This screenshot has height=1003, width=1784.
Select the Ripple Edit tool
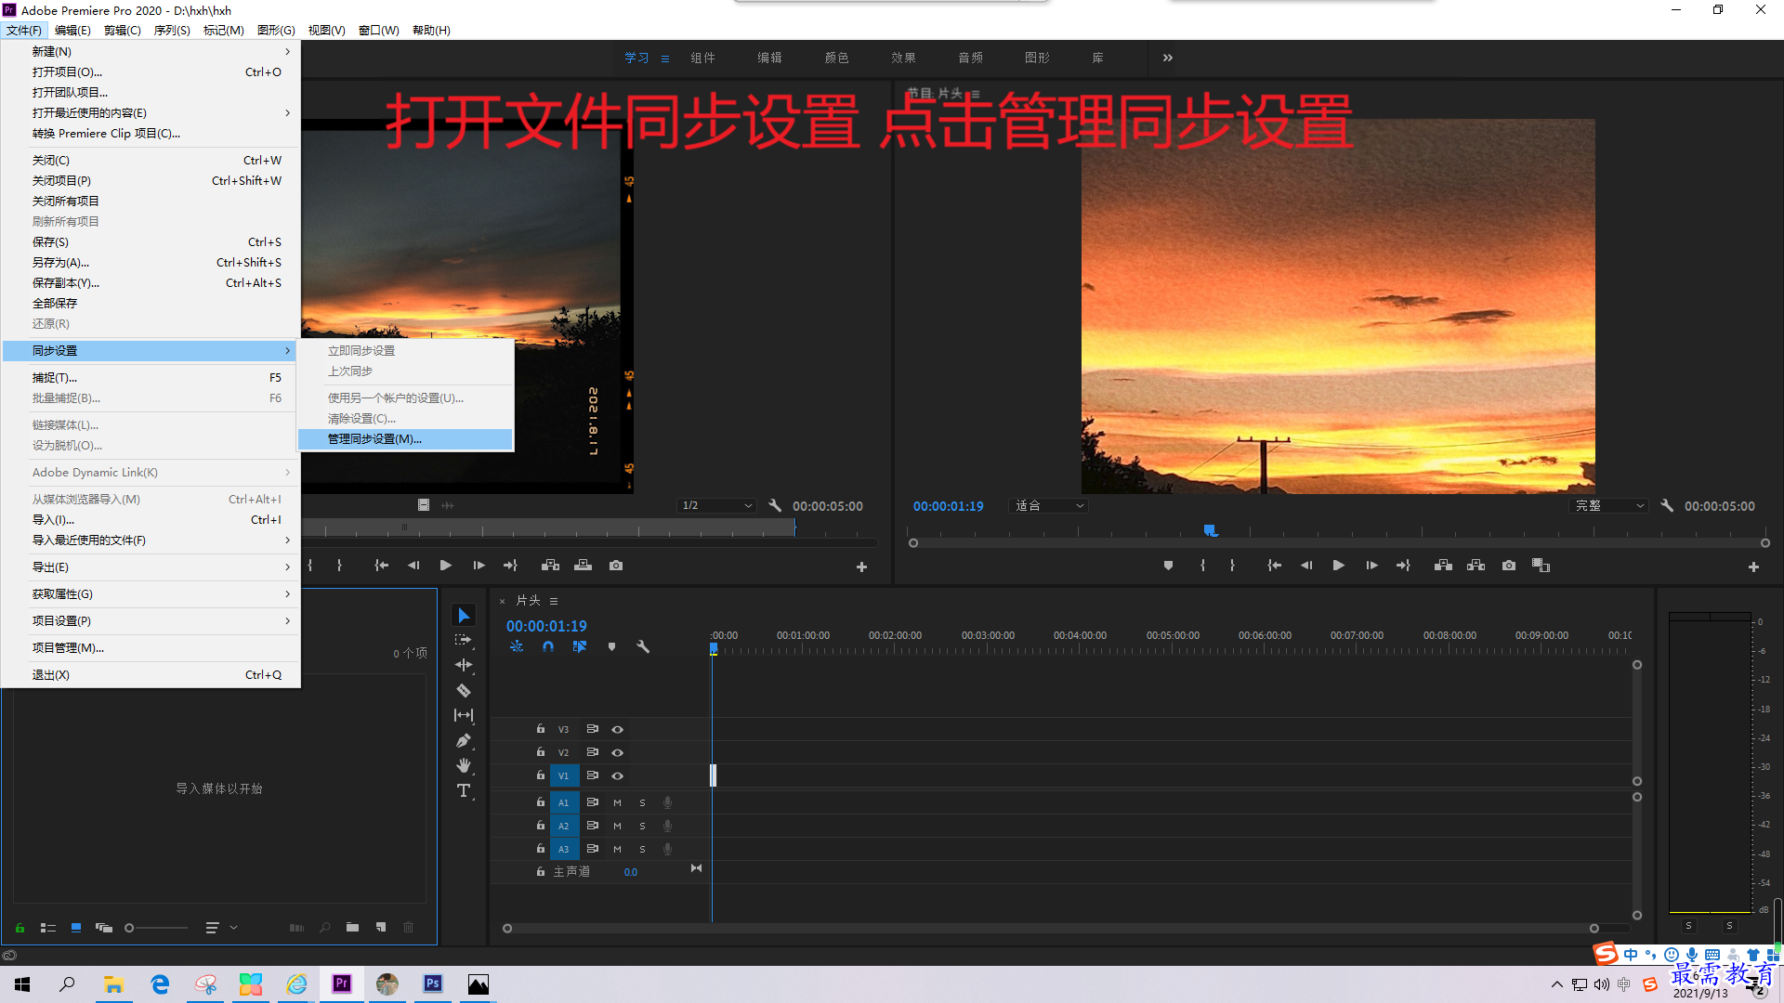[x=464, y=665]
